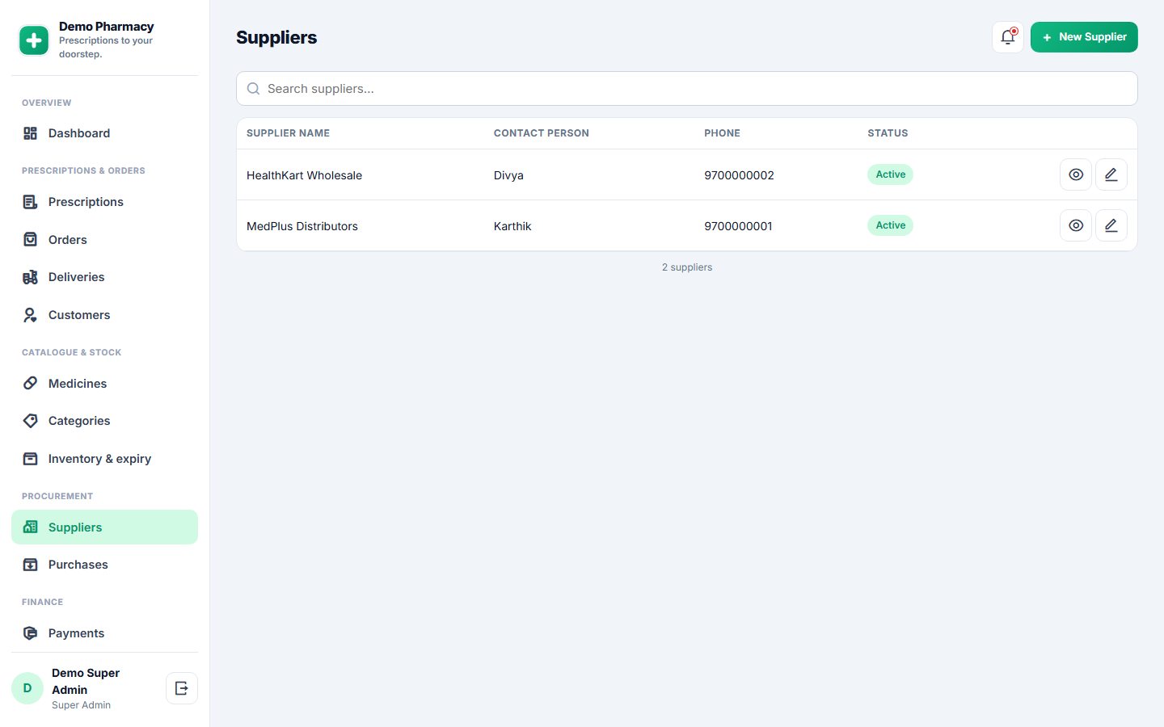
Task: Click phone number 9700000002
Action: 739,175
